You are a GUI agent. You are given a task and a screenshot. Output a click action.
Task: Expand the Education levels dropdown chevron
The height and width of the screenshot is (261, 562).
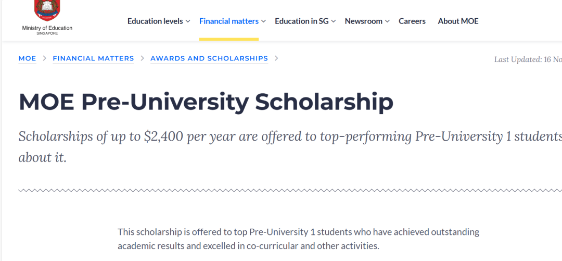[x=188, y=21]
